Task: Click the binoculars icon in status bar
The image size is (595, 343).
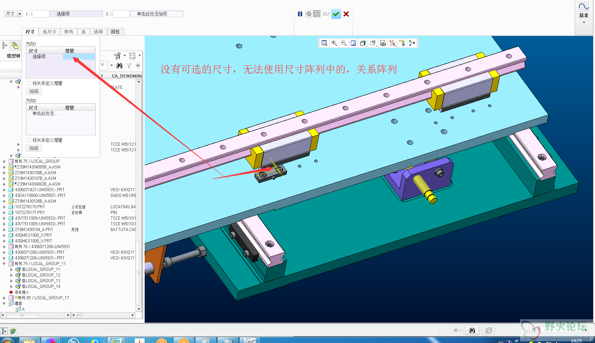Action: pos(472,330)
